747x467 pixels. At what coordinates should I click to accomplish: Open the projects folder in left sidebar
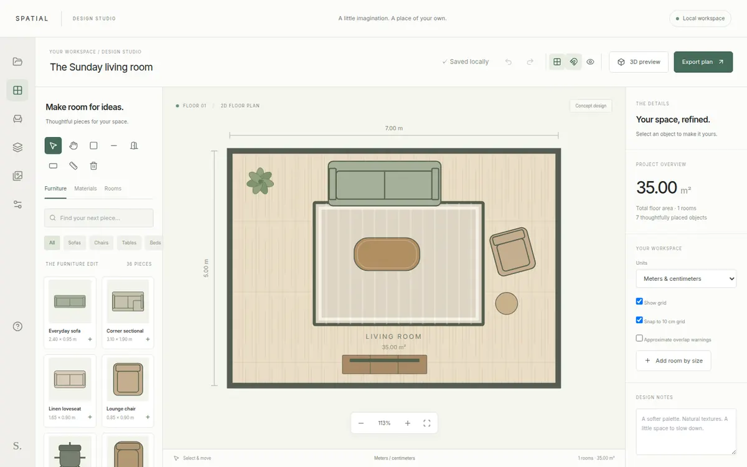click(x=17, y=62)
